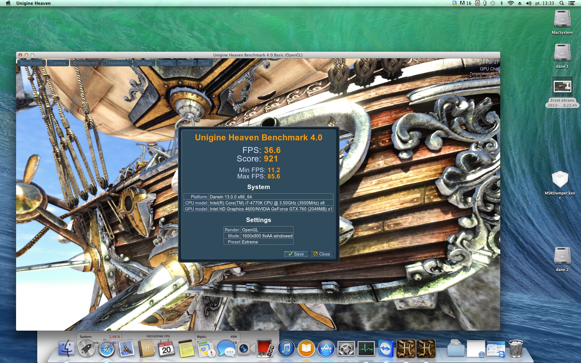Open the Settings menu in Heaven

tap(144, 63)
